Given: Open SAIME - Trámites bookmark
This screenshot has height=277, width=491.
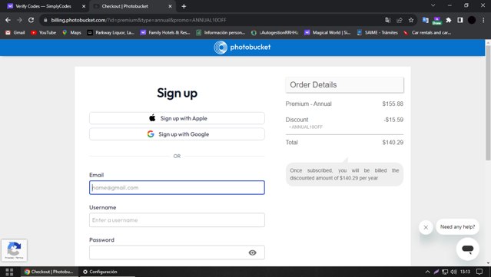Looking at the screenshot, I should tap(377, 32).
